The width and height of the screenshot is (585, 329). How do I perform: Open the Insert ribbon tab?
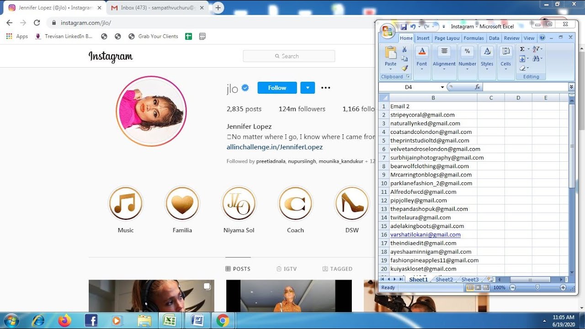423,38
